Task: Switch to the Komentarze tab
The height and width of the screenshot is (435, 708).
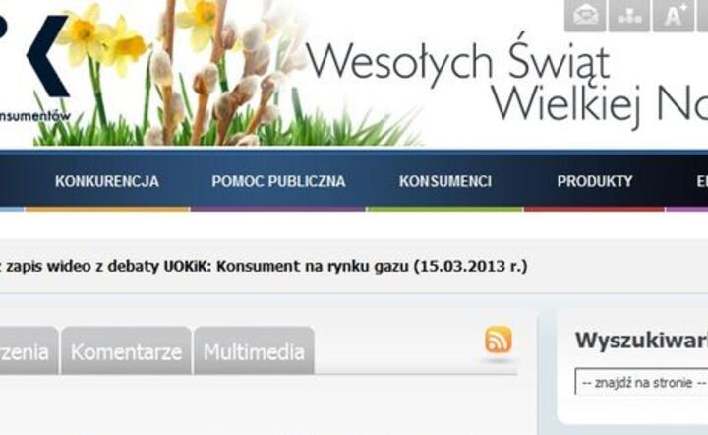Action: tap(127, 351)
